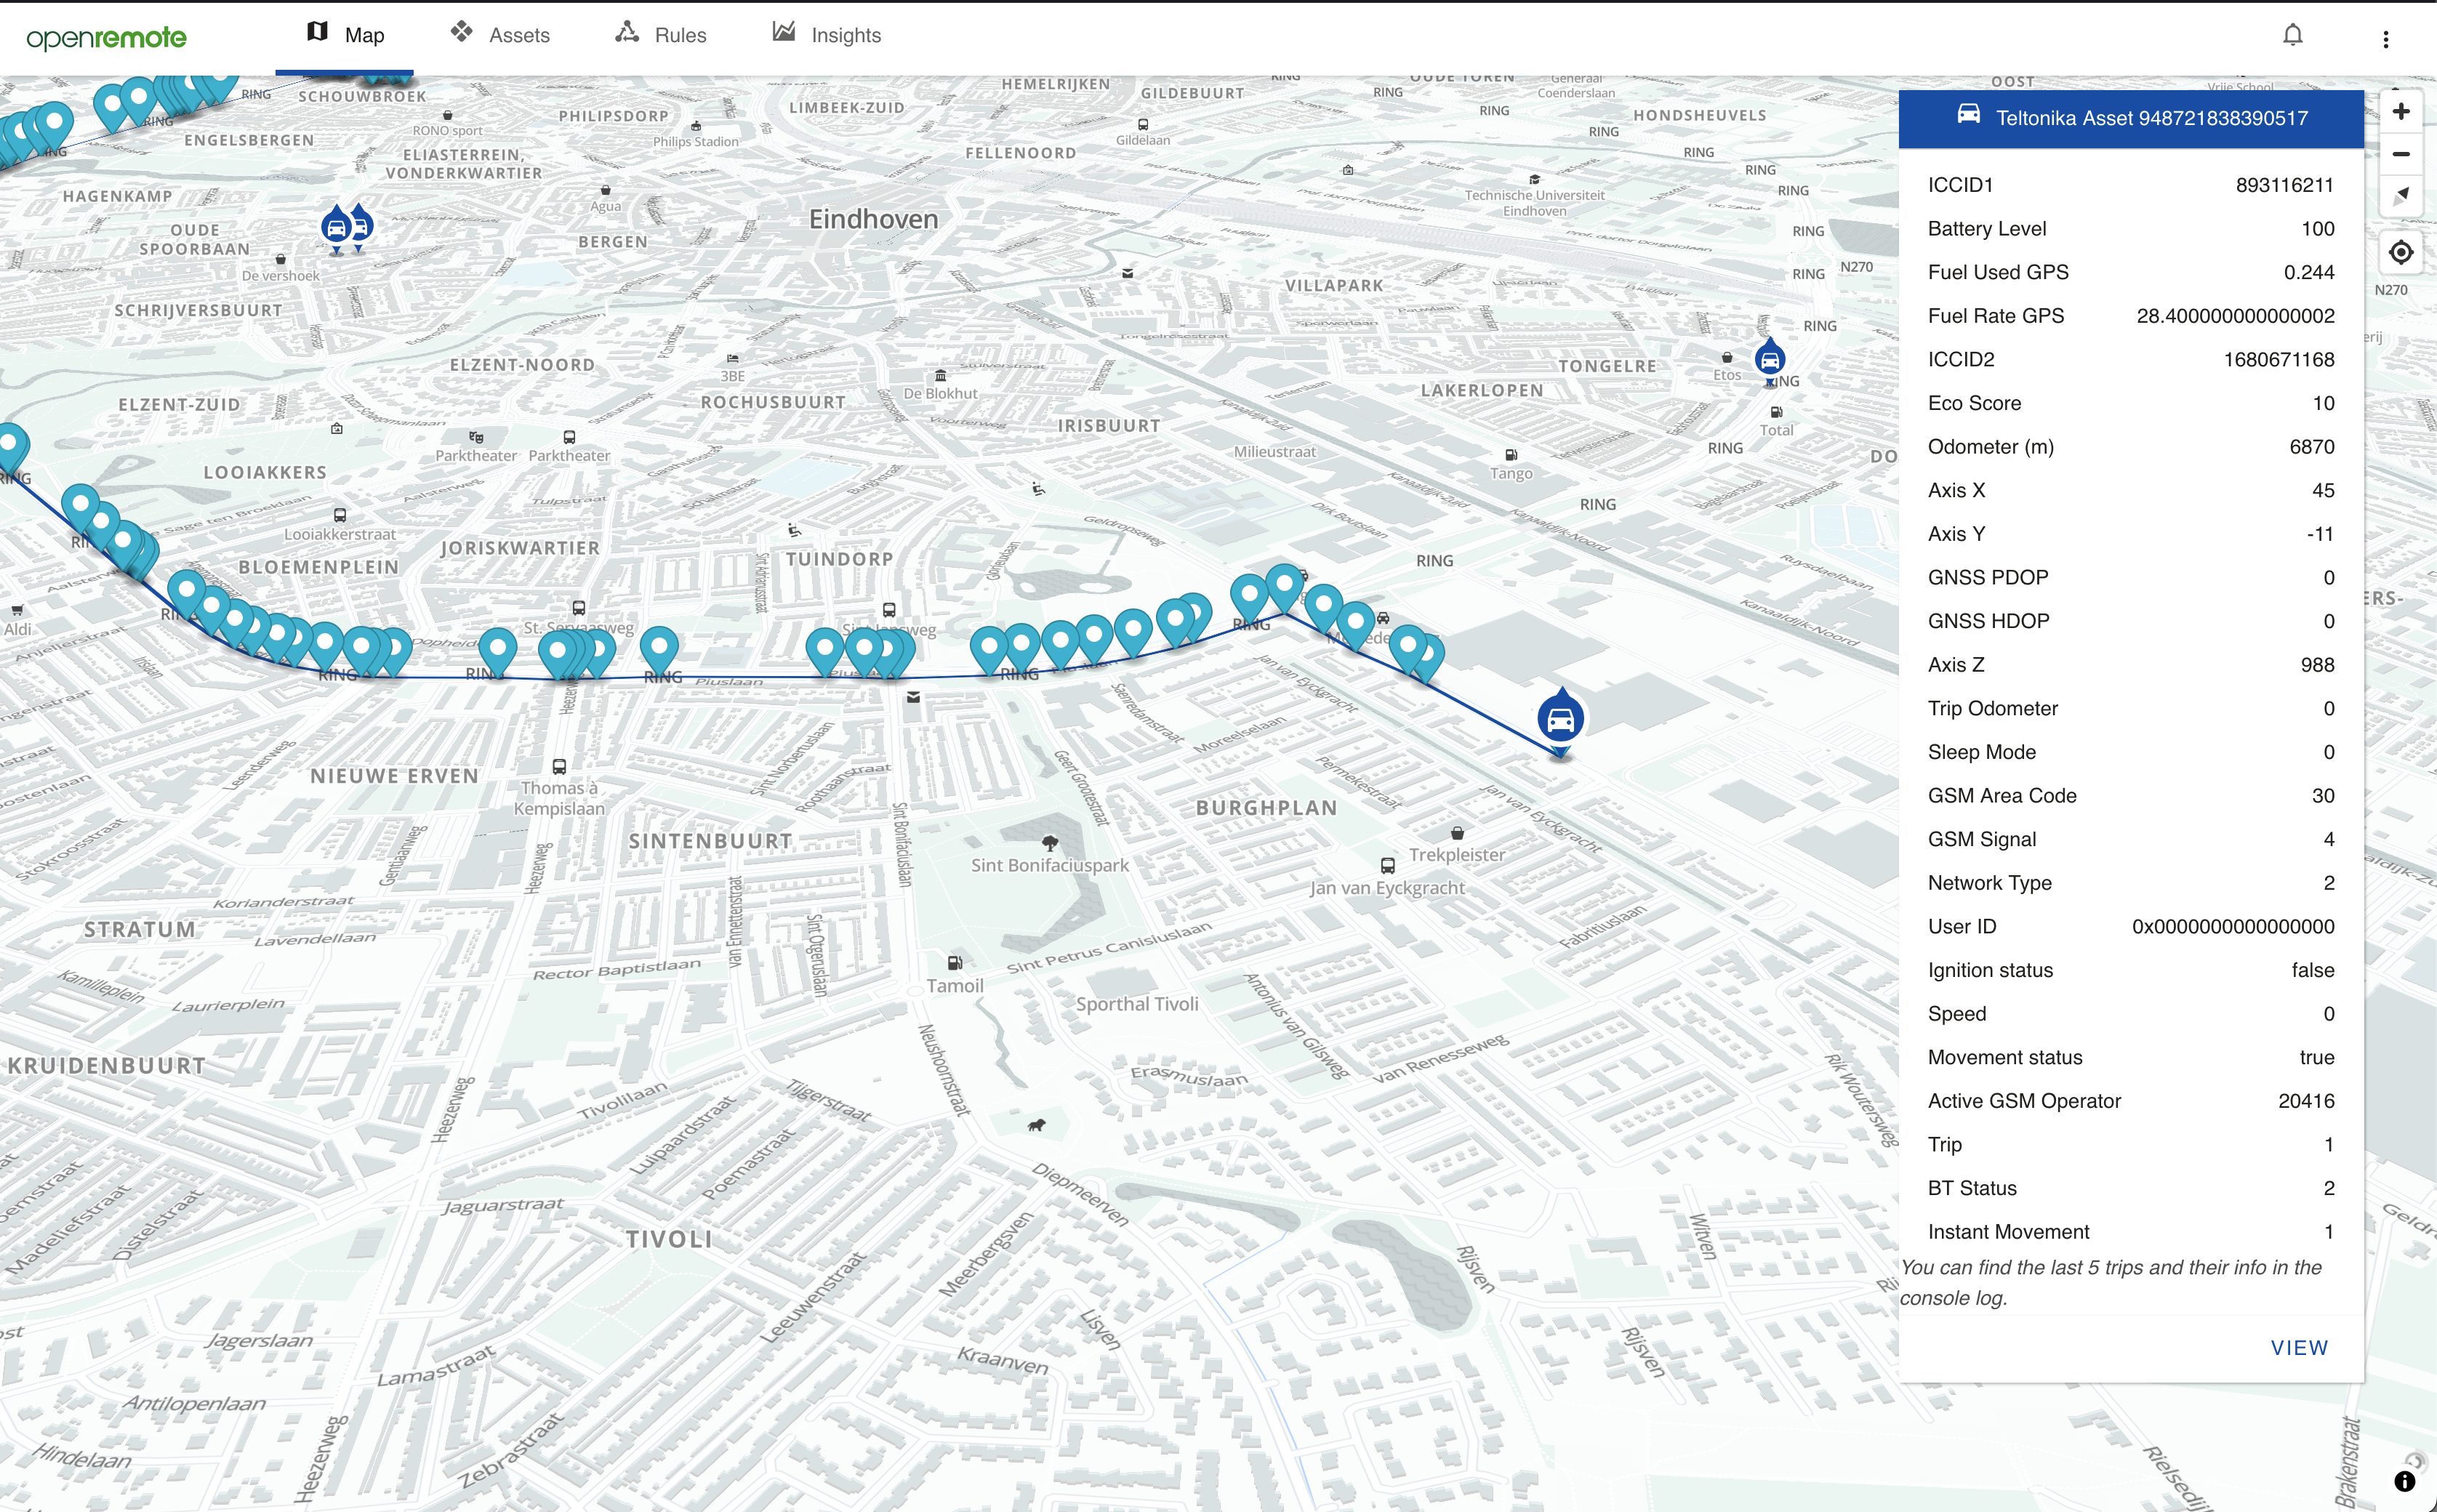Click the geolocate crosshair button

click(2400, 252)
